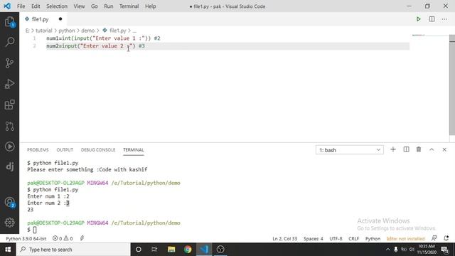
Task: Click the terminal prompt cursor line
Action: coord(32,230)
